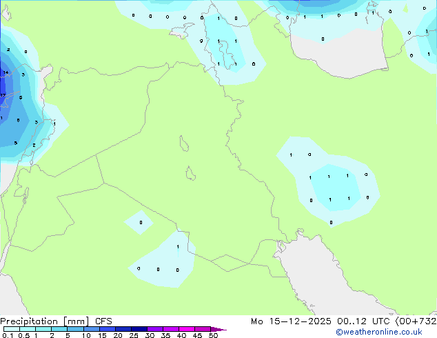Click the '(00+732' forecast offset text
The height and width of the screenshot is (338, 437).
click(x=416, y=321)
